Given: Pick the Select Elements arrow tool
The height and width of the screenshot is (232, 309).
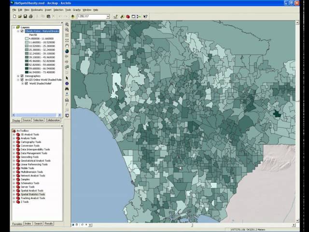Looking at the screenshot, I should 67,78.
